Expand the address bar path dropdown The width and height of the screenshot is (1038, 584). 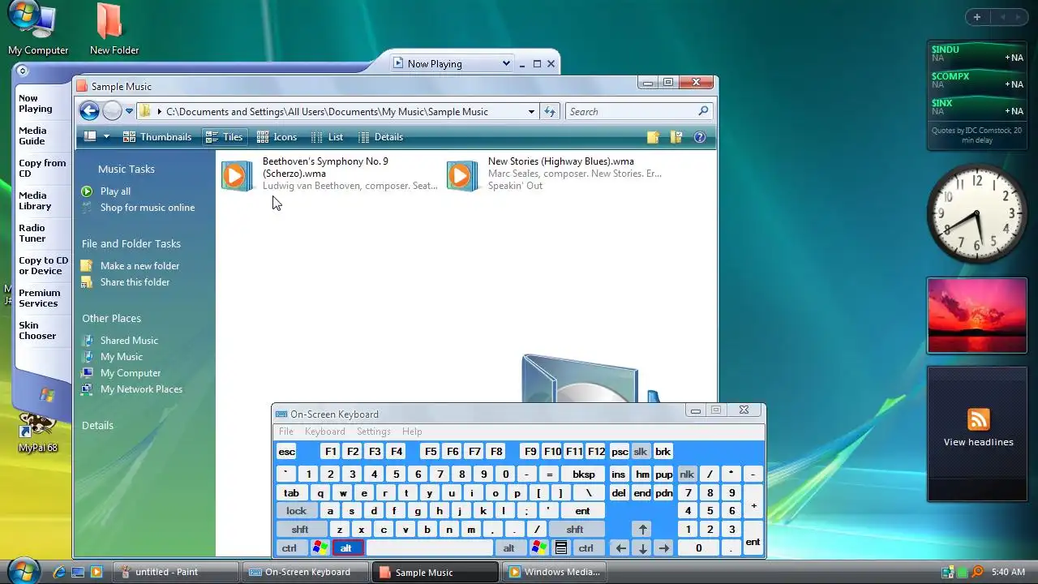[x=531, y=111]
